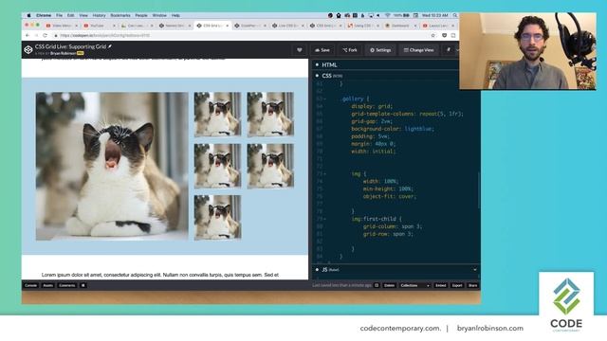Open the Change View options
Image resolution: width=607 pixels, height=341 pixels.
point(418,50)
